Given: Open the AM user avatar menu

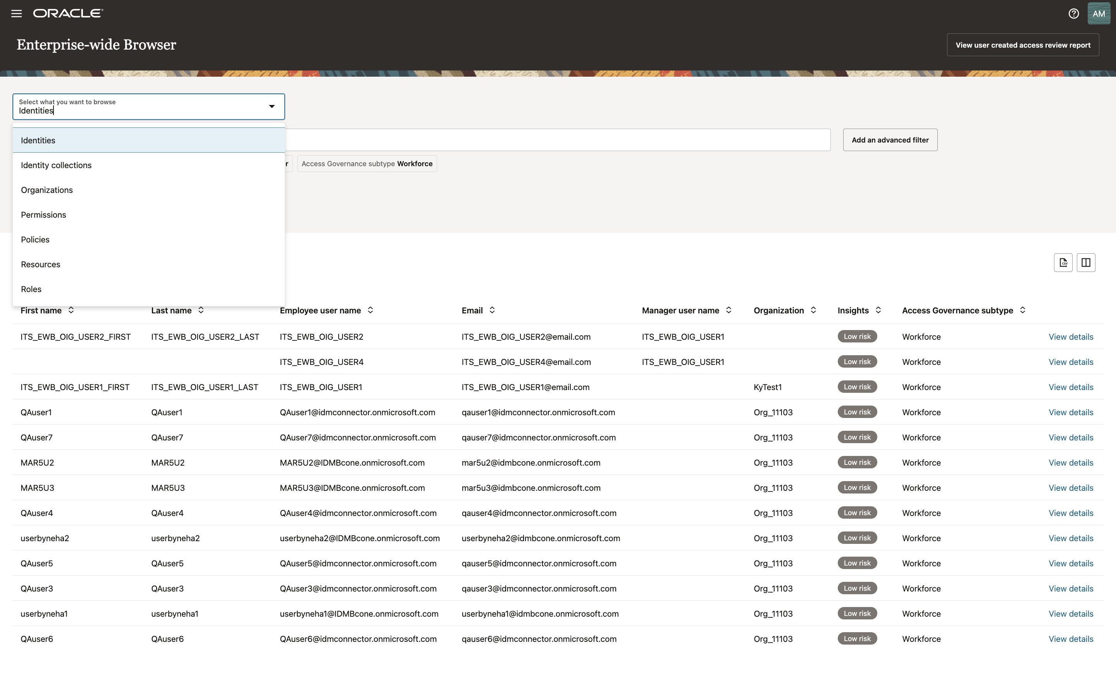Looking at the screenshot, I should [x=1099, y=13].
